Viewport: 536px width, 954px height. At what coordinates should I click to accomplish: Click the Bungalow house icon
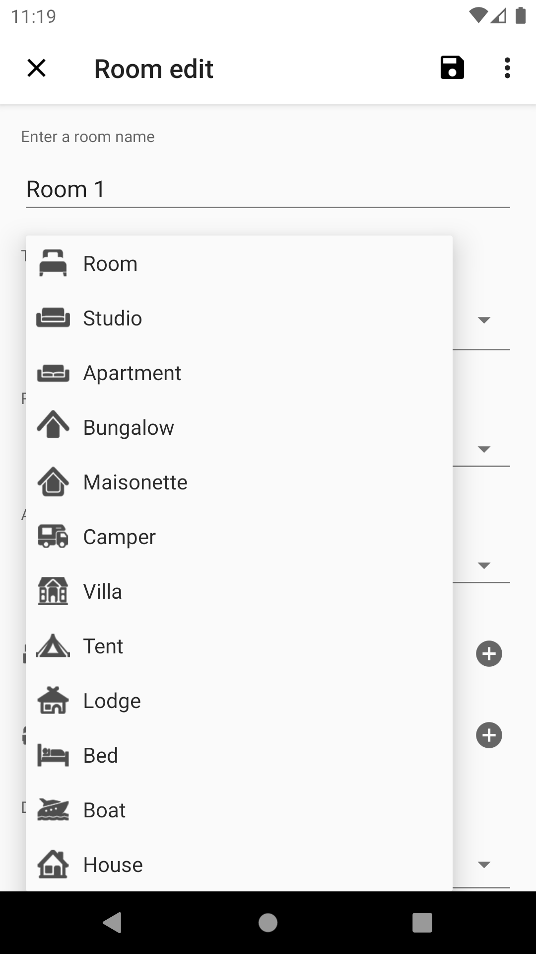tap(53, 427)
